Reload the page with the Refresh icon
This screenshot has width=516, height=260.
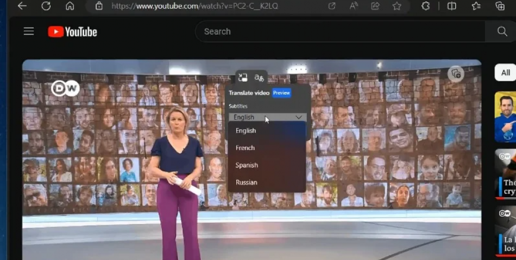point(46,5)
